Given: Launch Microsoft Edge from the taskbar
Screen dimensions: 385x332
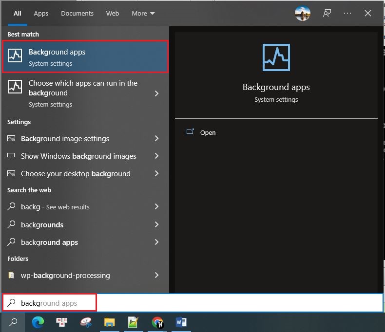Looking at the screenshot, I should click(x=38, y=322).
